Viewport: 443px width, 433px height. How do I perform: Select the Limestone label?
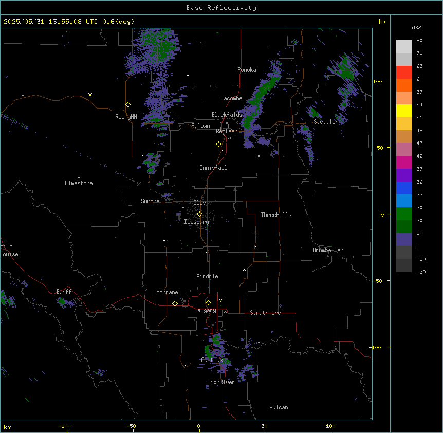click(x=79, y=183)
